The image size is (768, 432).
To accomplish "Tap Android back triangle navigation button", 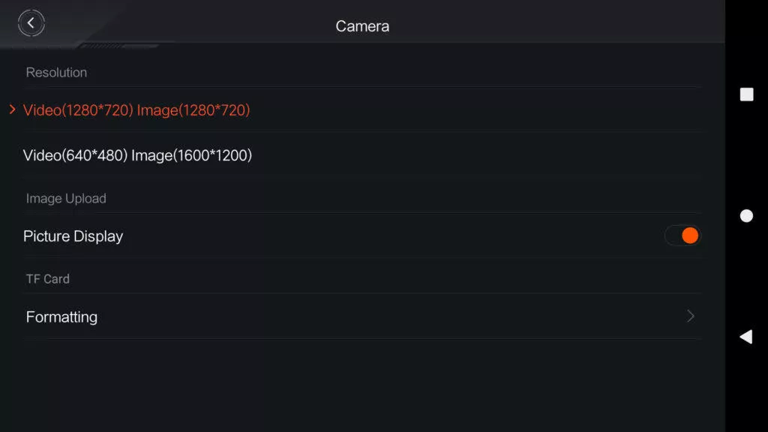I will pos(746,337).
